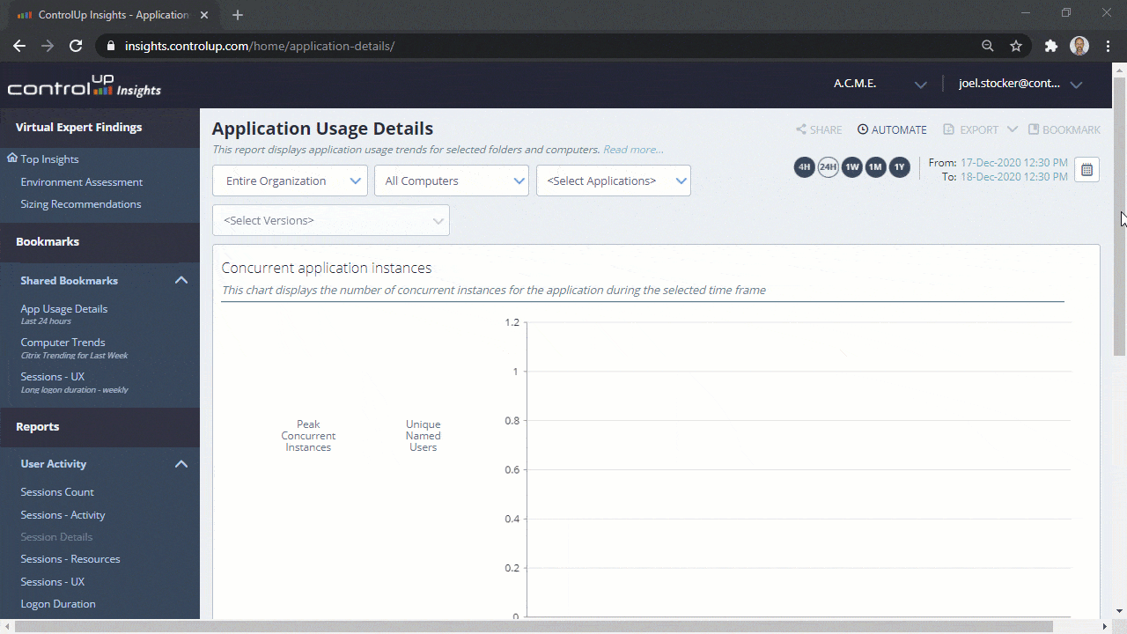Reload the page
Viewport: 1127px width, 634px height.
76,46
